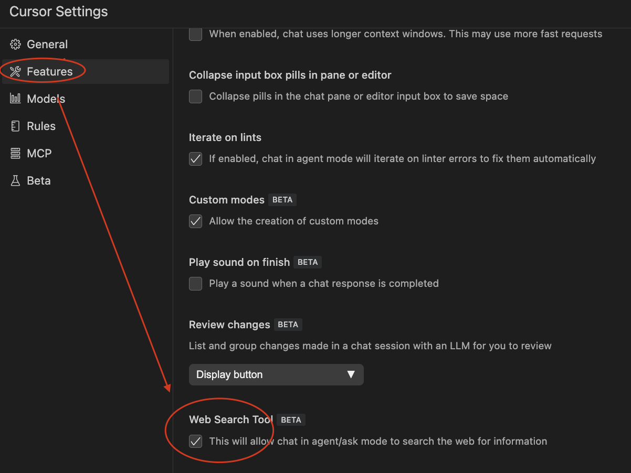Uncheck Allow creation of custom modes

[x=195, y=221]
